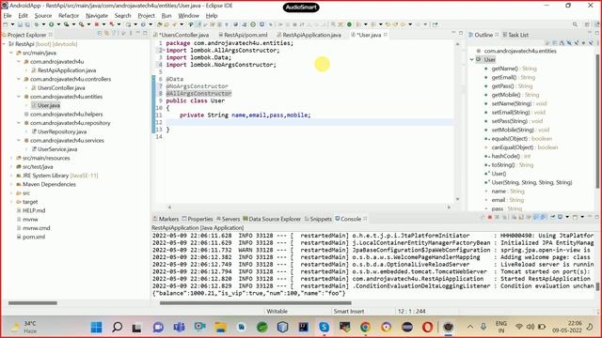Open dropdown arrow beside New file icon
The height and width of the screenshot is (338, 602).
tap(12, 24)
